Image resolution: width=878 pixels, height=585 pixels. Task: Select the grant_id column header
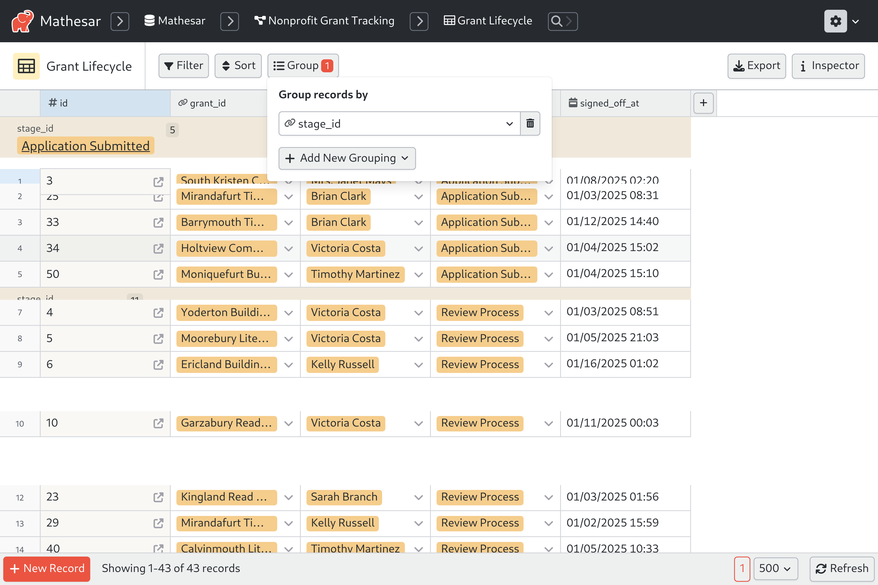219,103
